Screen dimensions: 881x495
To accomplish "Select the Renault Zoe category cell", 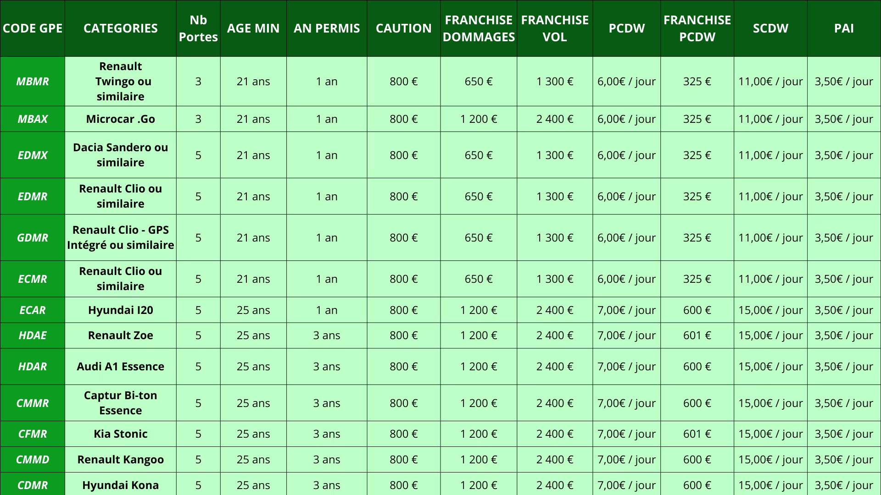I will tap(120, 335).
